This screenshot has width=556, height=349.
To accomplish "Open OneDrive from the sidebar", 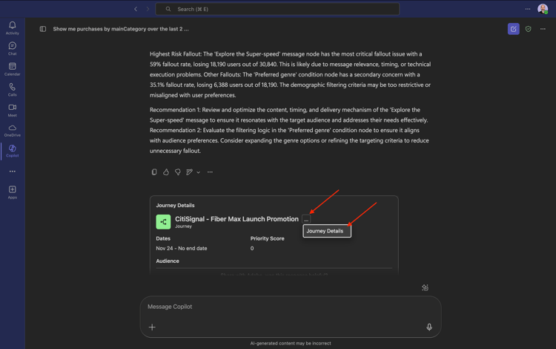I will (x=12, y=130).
